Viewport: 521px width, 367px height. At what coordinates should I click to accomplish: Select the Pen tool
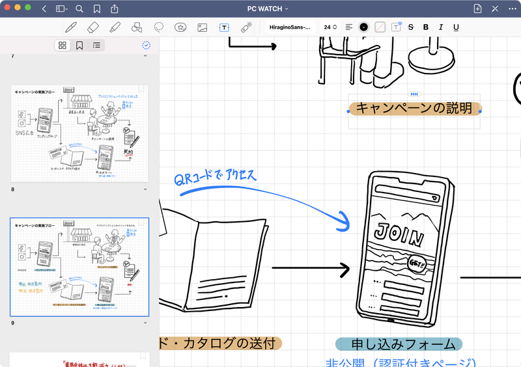click(x=71, y=27)
